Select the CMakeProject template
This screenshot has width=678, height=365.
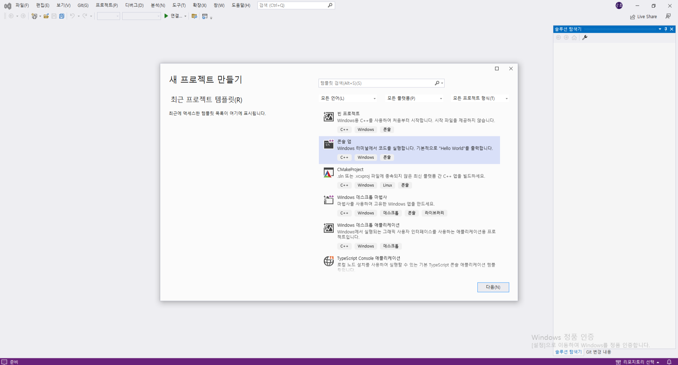409,178
